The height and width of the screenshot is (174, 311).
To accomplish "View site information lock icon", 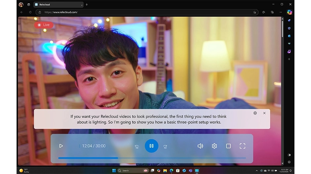I will click(x=40, y=12).
